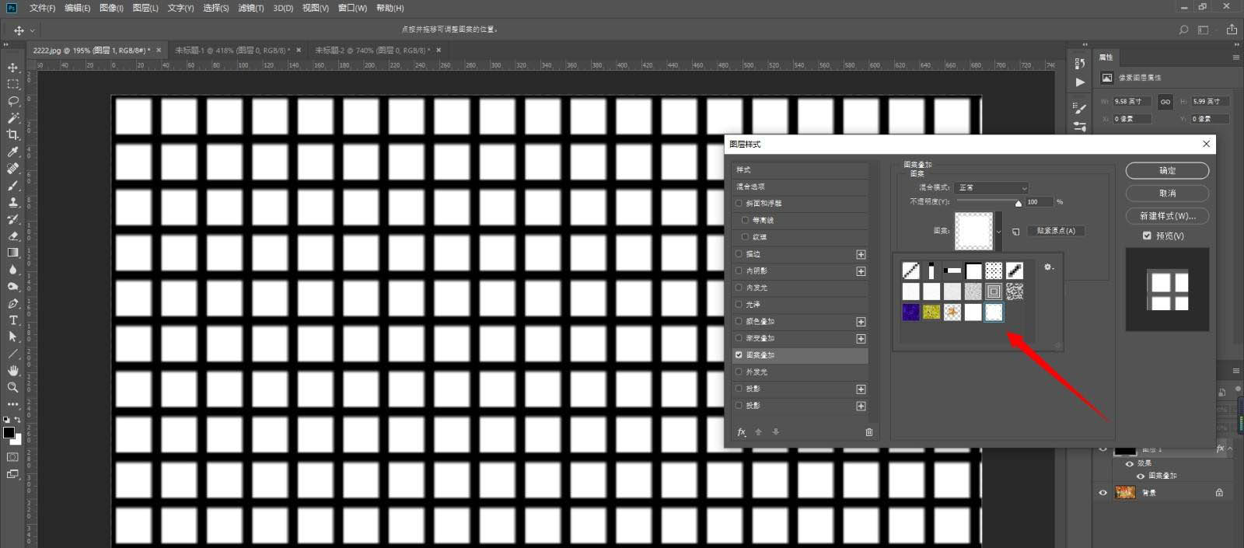Enable 斜面和浮雕 (Bevel & Emboss) checkbox
This screenshot has width=1244, height=548.
pos(739,204)
